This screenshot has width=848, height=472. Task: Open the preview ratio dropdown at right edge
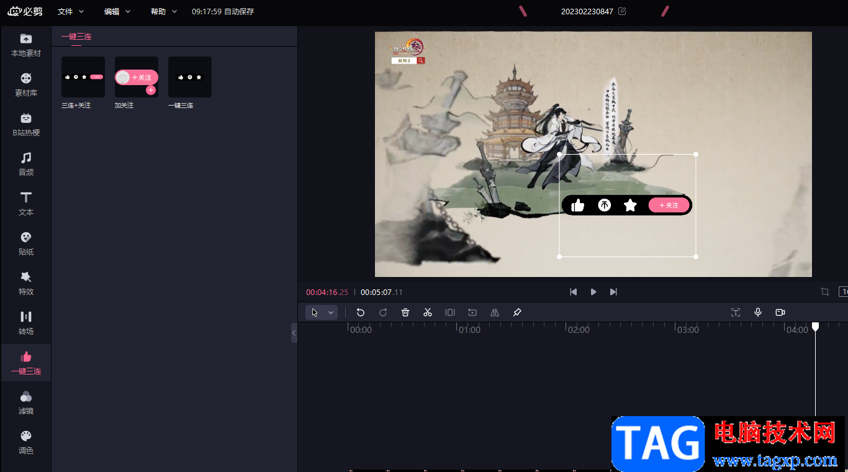[844, 292]
